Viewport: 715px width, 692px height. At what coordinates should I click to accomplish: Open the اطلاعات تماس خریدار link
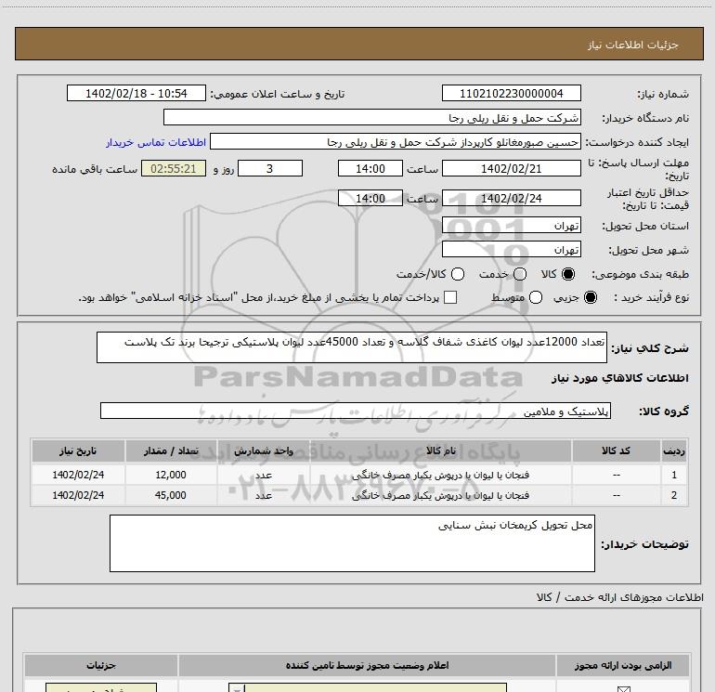click(x=156, y=142)
